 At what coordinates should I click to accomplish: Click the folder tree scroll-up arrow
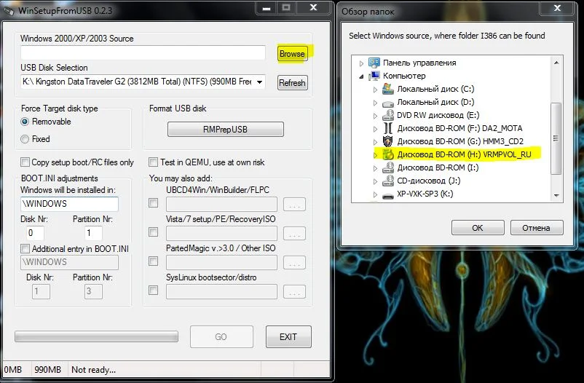click(x=556, y=63)
